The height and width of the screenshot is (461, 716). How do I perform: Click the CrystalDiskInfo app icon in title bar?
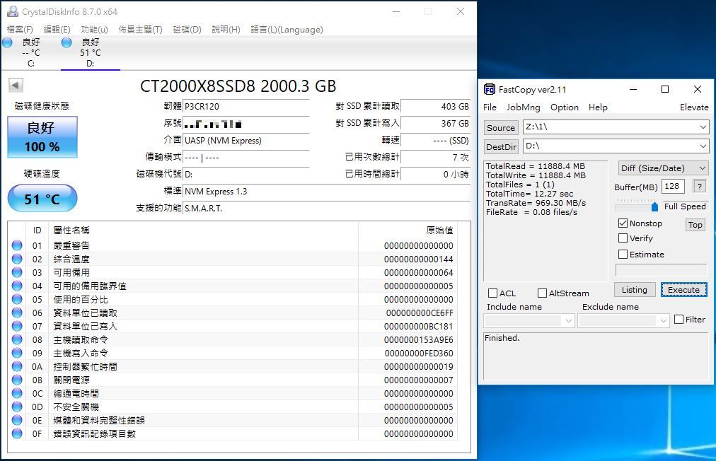pyautogui.click(x=12, y=11)
